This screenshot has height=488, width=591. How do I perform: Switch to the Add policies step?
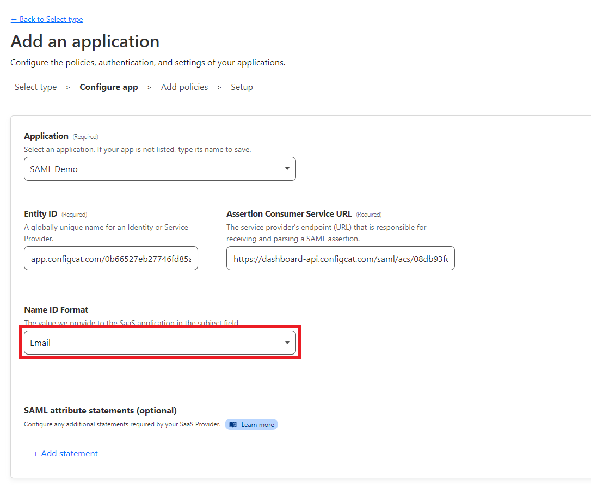coord(184,87)
